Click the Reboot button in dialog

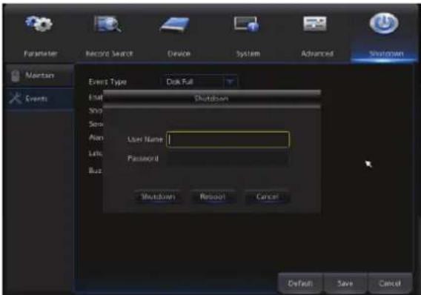(x=213, y=196)
